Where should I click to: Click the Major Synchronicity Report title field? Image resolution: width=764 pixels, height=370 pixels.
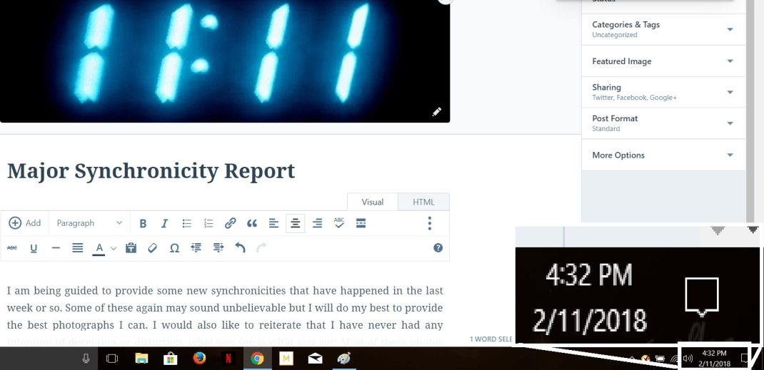151,171
